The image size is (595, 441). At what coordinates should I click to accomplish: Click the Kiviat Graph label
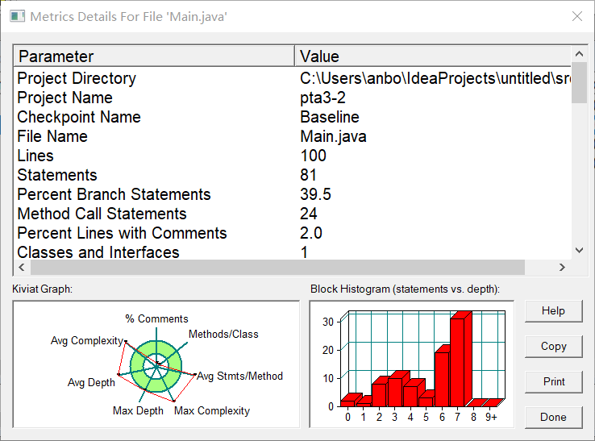42,289
